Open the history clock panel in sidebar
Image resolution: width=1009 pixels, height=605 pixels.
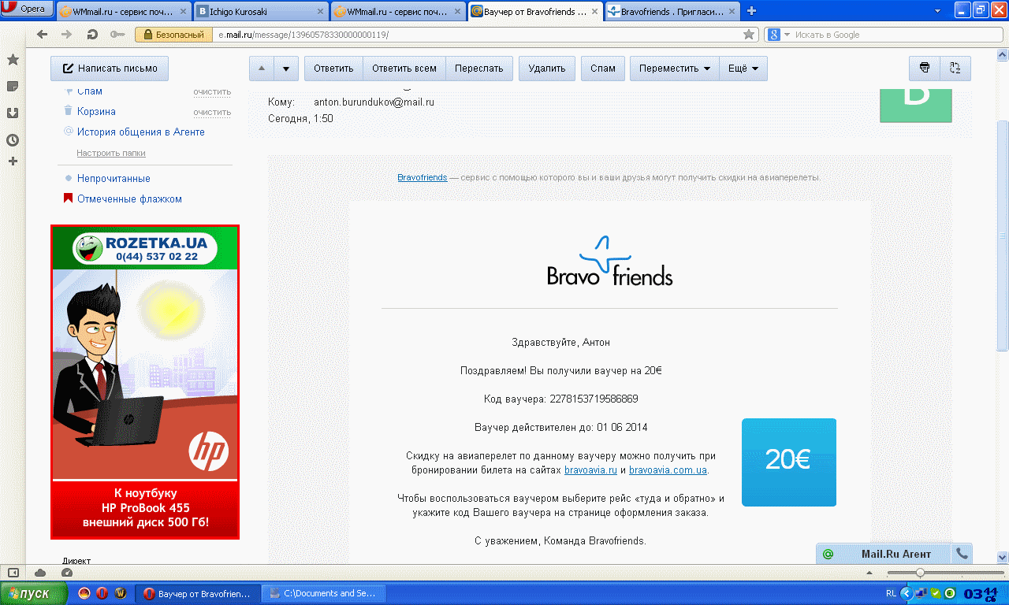pyautogui.click(x=13, y=140)
